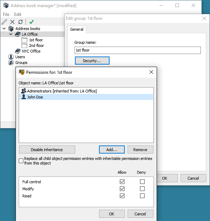Click the delete X toolbar icon

coord(12,22)
